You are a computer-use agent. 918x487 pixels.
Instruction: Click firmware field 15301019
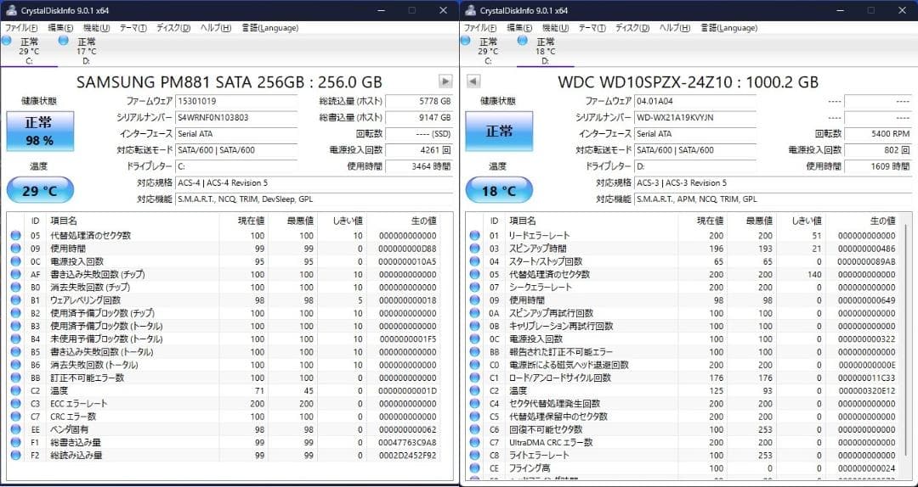click(x=236, y=101)
